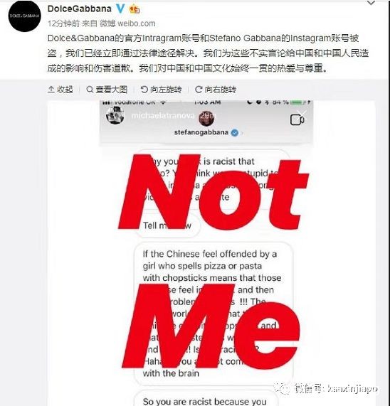Click the DolceGabbana account name
This screenshot has width=390, height=406.
(80, 9)
